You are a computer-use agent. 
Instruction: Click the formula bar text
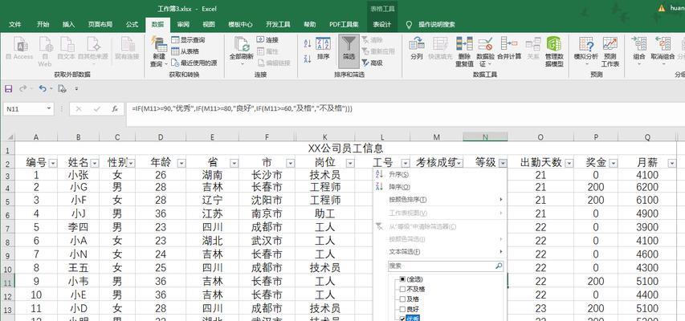241,108
